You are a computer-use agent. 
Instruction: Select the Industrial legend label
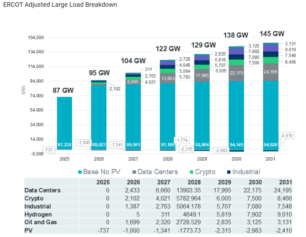pos(246,172)
